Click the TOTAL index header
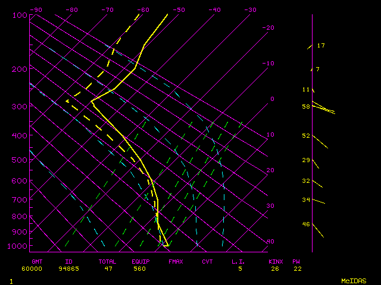381x285 pixels. [x=108, y=261]
